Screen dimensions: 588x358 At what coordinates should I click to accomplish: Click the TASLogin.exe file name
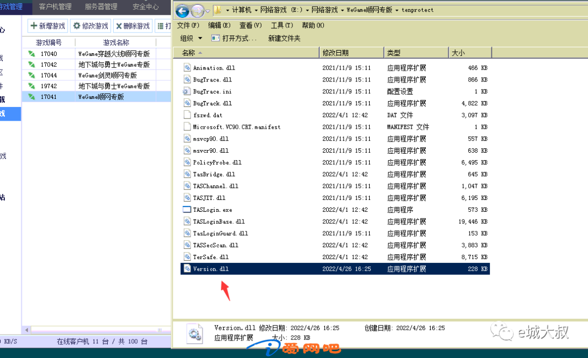point(213,210)
